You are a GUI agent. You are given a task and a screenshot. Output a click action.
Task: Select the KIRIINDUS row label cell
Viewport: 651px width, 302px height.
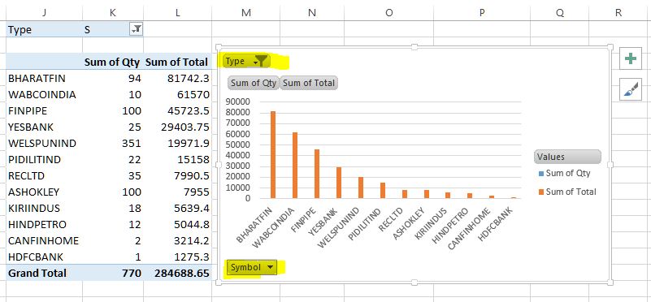click(x=45, y=208)
